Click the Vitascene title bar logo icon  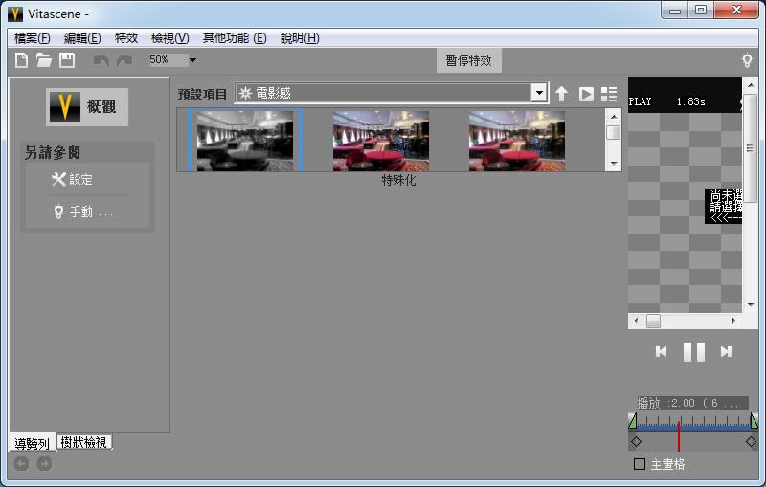click(x=15, y=14)
